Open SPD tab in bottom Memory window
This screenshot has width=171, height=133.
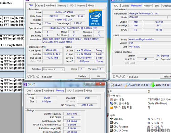pyautogui.click(x=69, y=90)
